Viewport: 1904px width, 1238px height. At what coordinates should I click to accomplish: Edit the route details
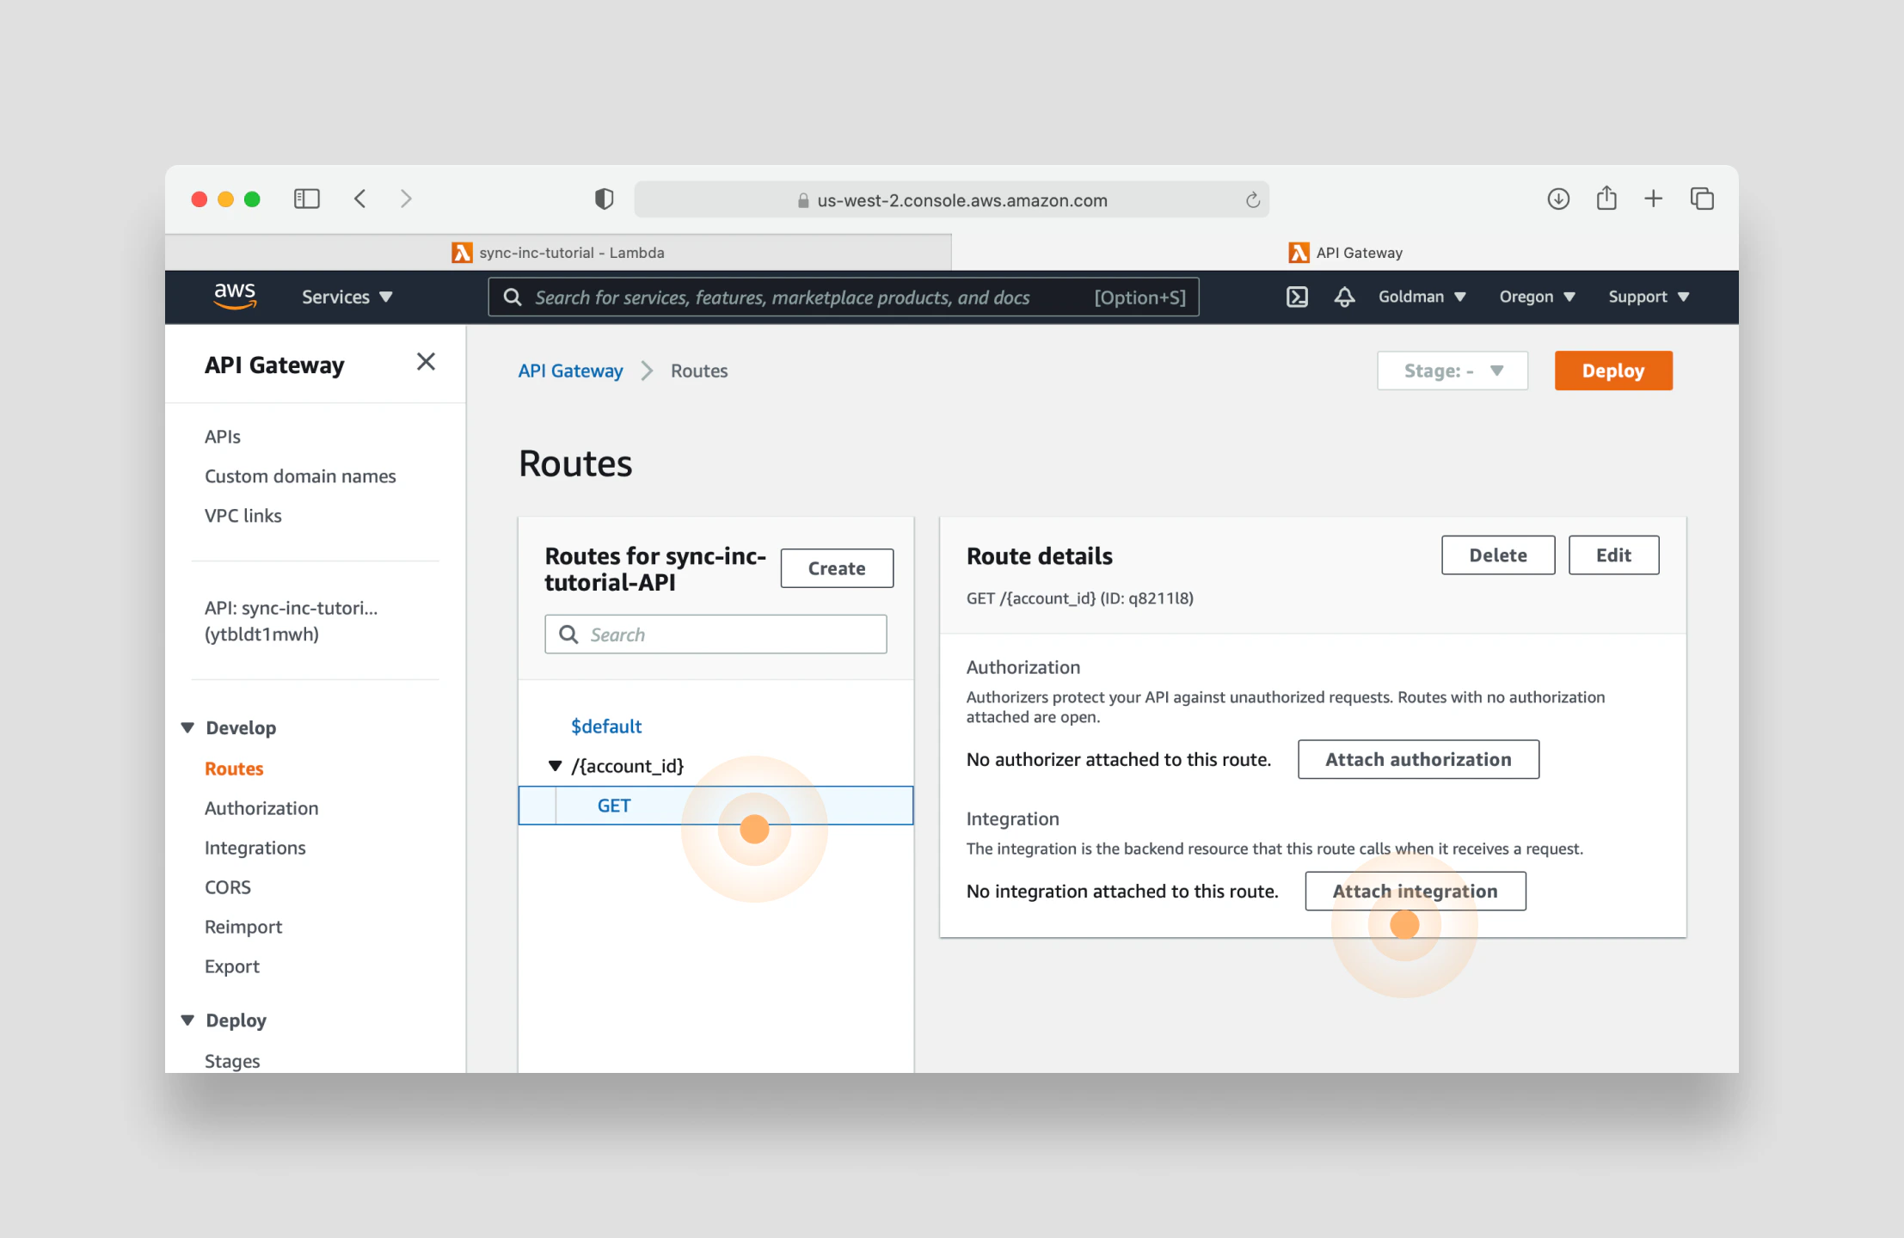1613,555
